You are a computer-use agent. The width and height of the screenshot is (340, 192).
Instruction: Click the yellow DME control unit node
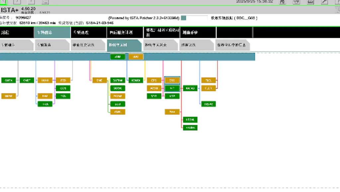pyautogui.click(x=99, y=80)
